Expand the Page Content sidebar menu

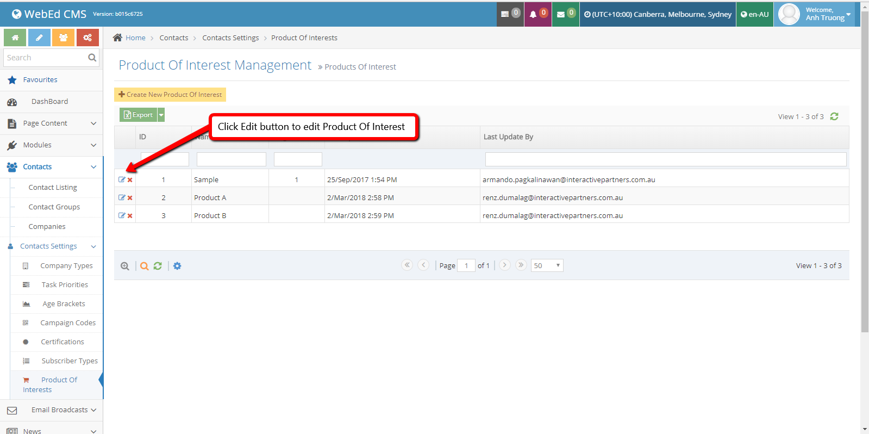51,123
